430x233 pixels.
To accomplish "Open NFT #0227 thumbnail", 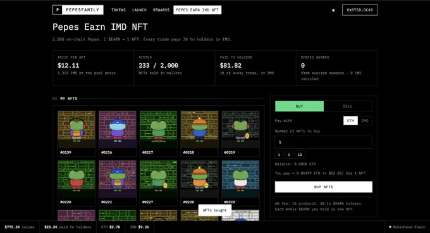I will [159, 179].
